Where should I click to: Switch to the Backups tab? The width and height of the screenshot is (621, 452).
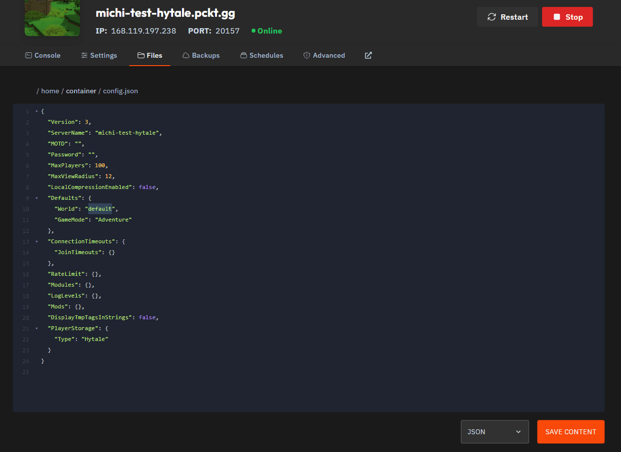click(201, 55)
